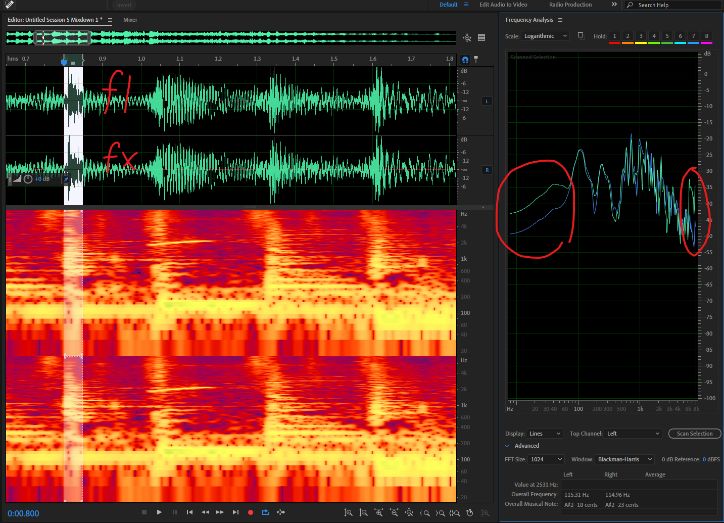Toggle Loop Playback button
The height and width of the screenshot is (523, 724).
[x=266, y=512]
